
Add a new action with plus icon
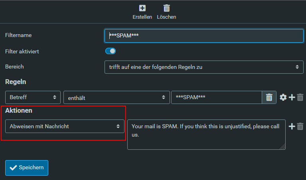point(292,126)
